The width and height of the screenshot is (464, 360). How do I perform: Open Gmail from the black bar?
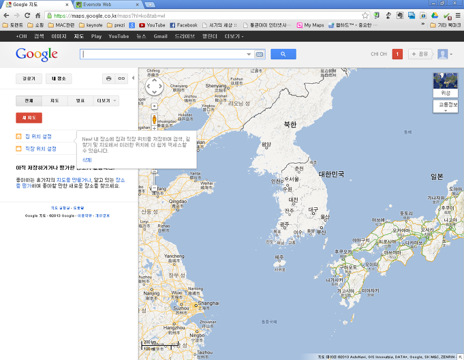click(x=160, y=36)
